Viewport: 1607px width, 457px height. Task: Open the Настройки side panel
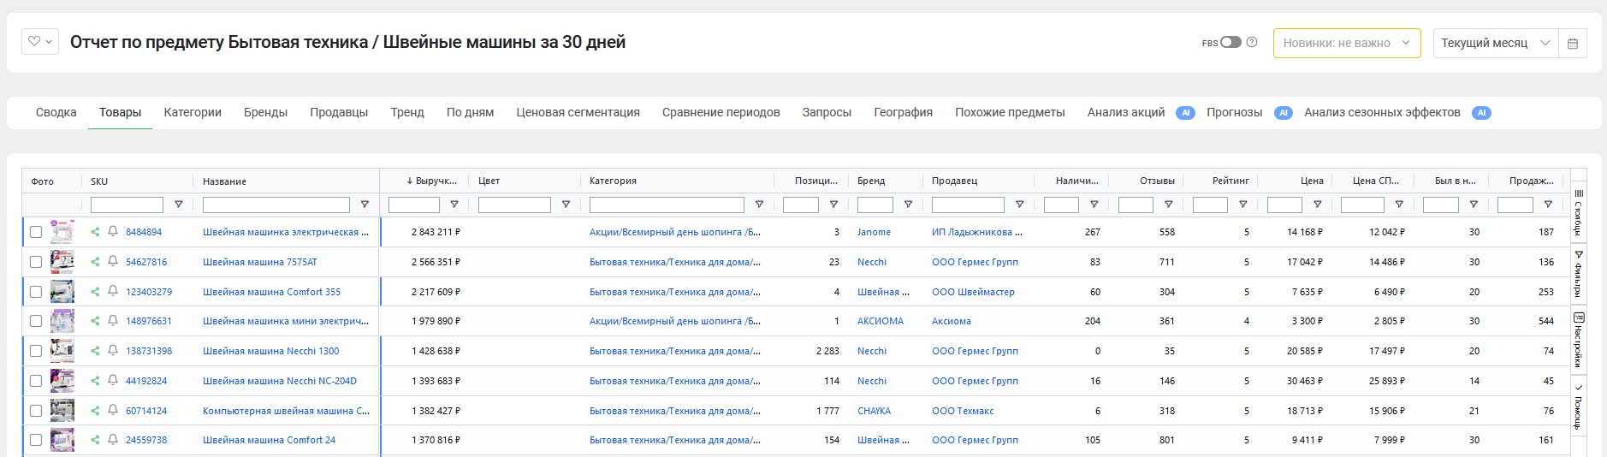pos(1579,340)
